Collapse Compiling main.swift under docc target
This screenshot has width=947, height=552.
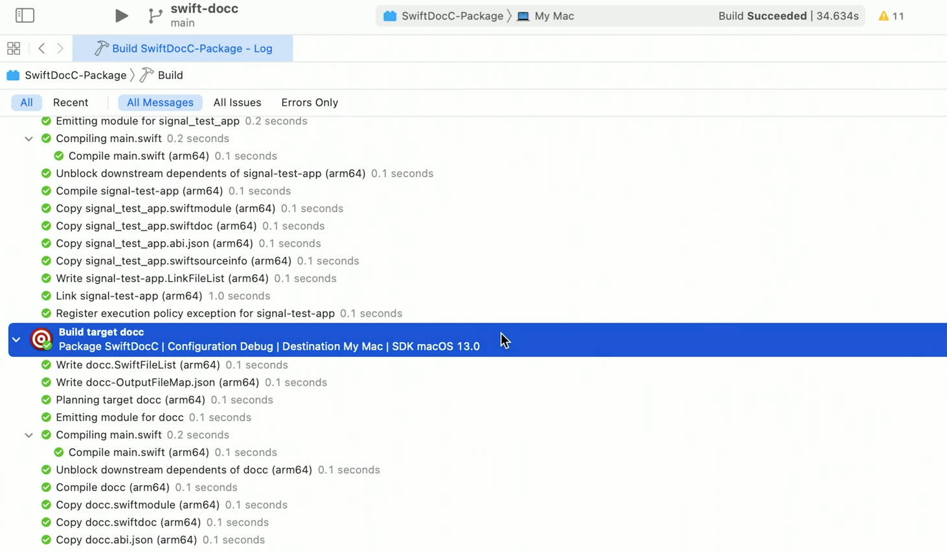(29, 435)
